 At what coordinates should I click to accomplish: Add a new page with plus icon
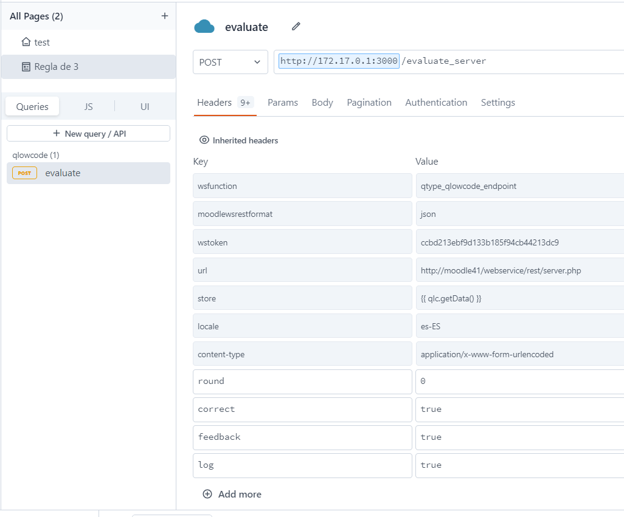[x=165, y=16]
